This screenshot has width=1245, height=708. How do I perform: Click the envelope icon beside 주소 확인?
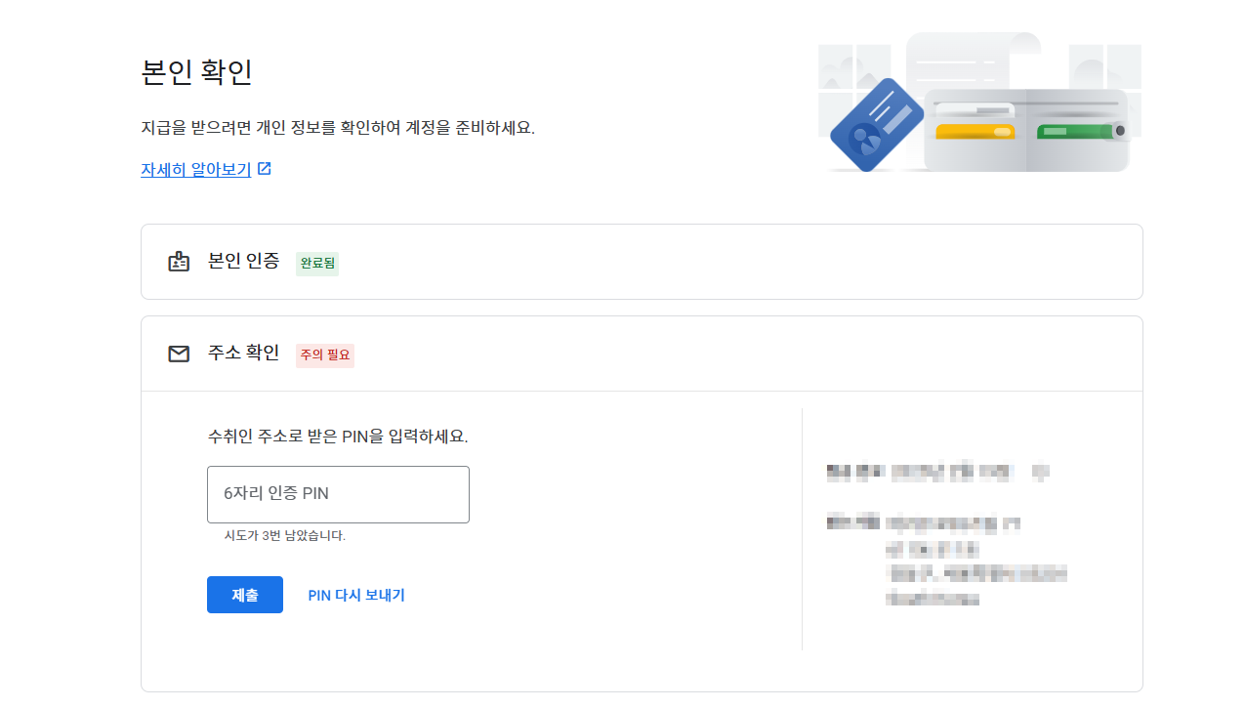(x=179, y=354)
